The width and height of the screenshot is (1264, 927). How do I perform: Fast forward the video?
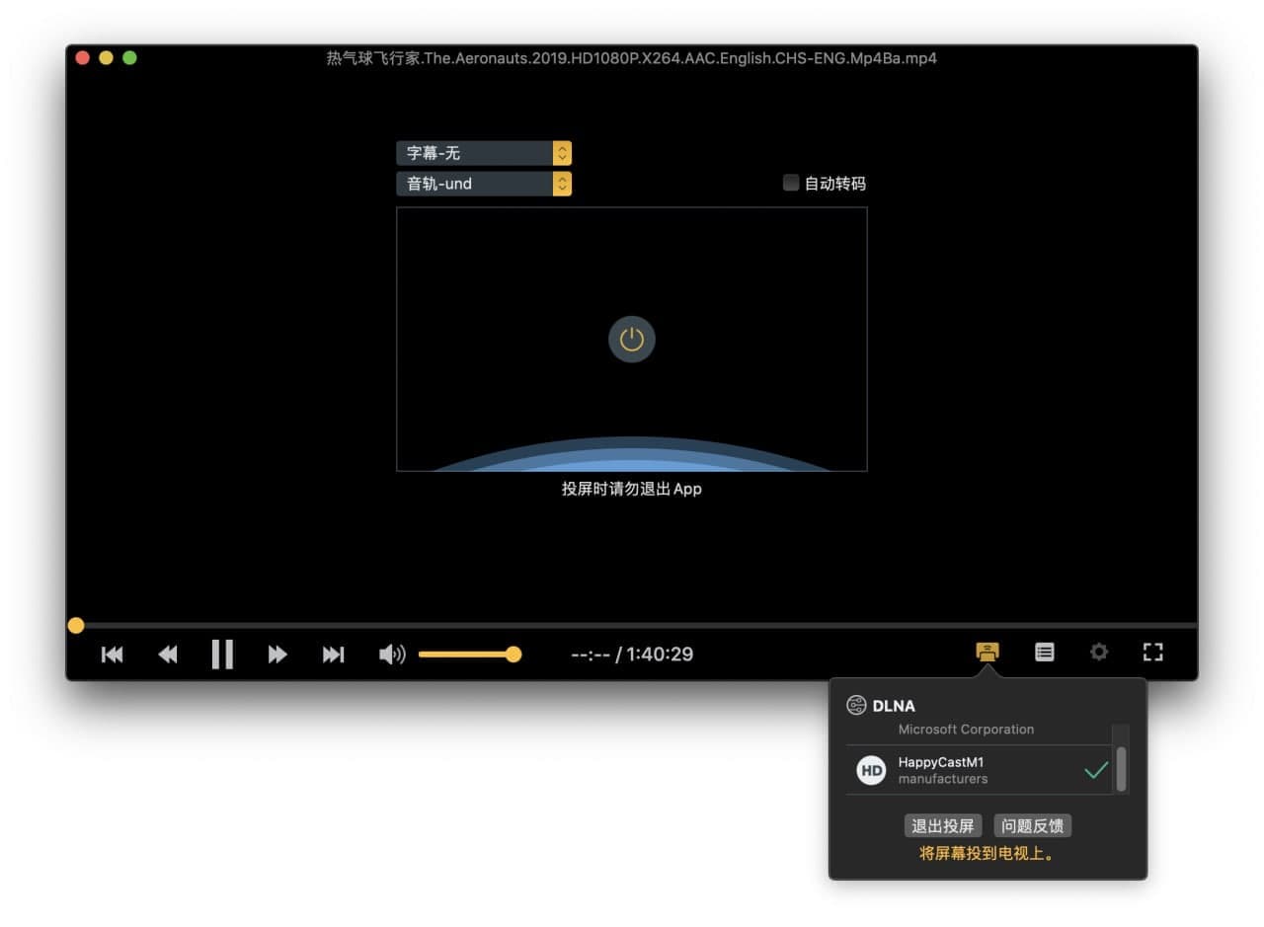coord(277,654)
